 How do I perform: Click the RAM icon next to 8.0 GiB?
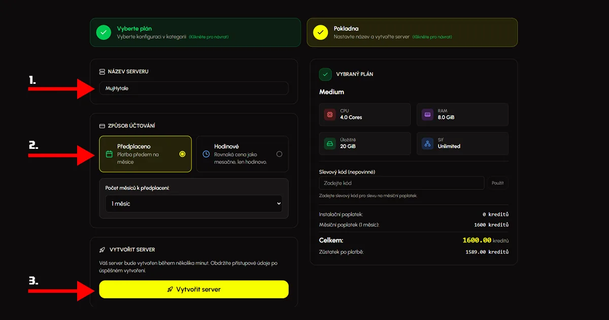(x=426, y=114)
